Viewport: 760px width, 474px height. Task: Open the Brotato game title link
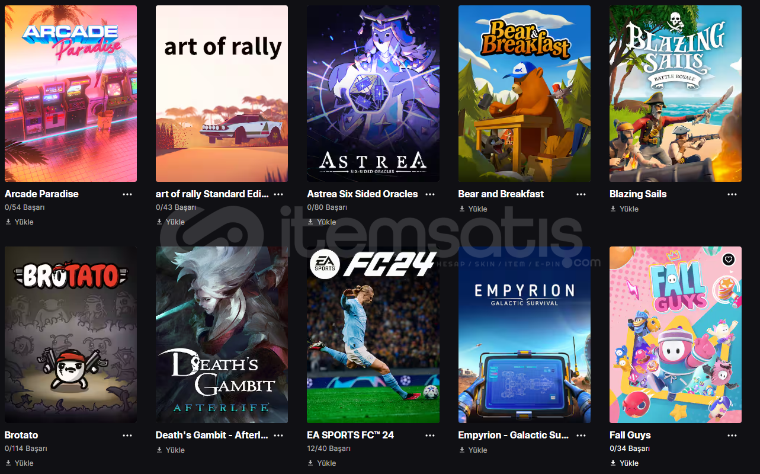[21, 435]
